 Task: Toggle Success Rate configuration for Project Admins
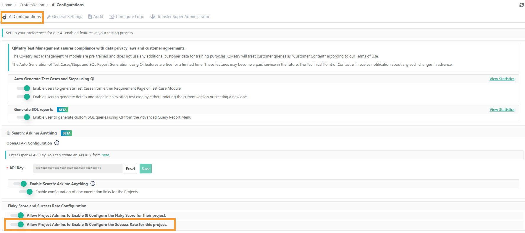pos(17,224)
